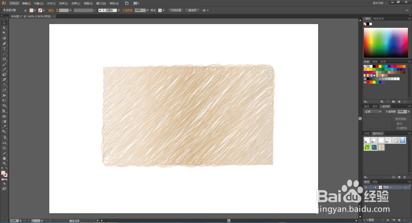Click new color group folder icon in swatches

pos(393,102)
